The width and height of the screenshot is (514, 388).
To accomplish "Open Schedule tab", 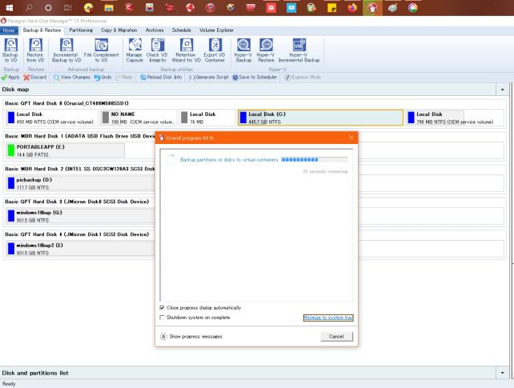I will tap(181, 30).
